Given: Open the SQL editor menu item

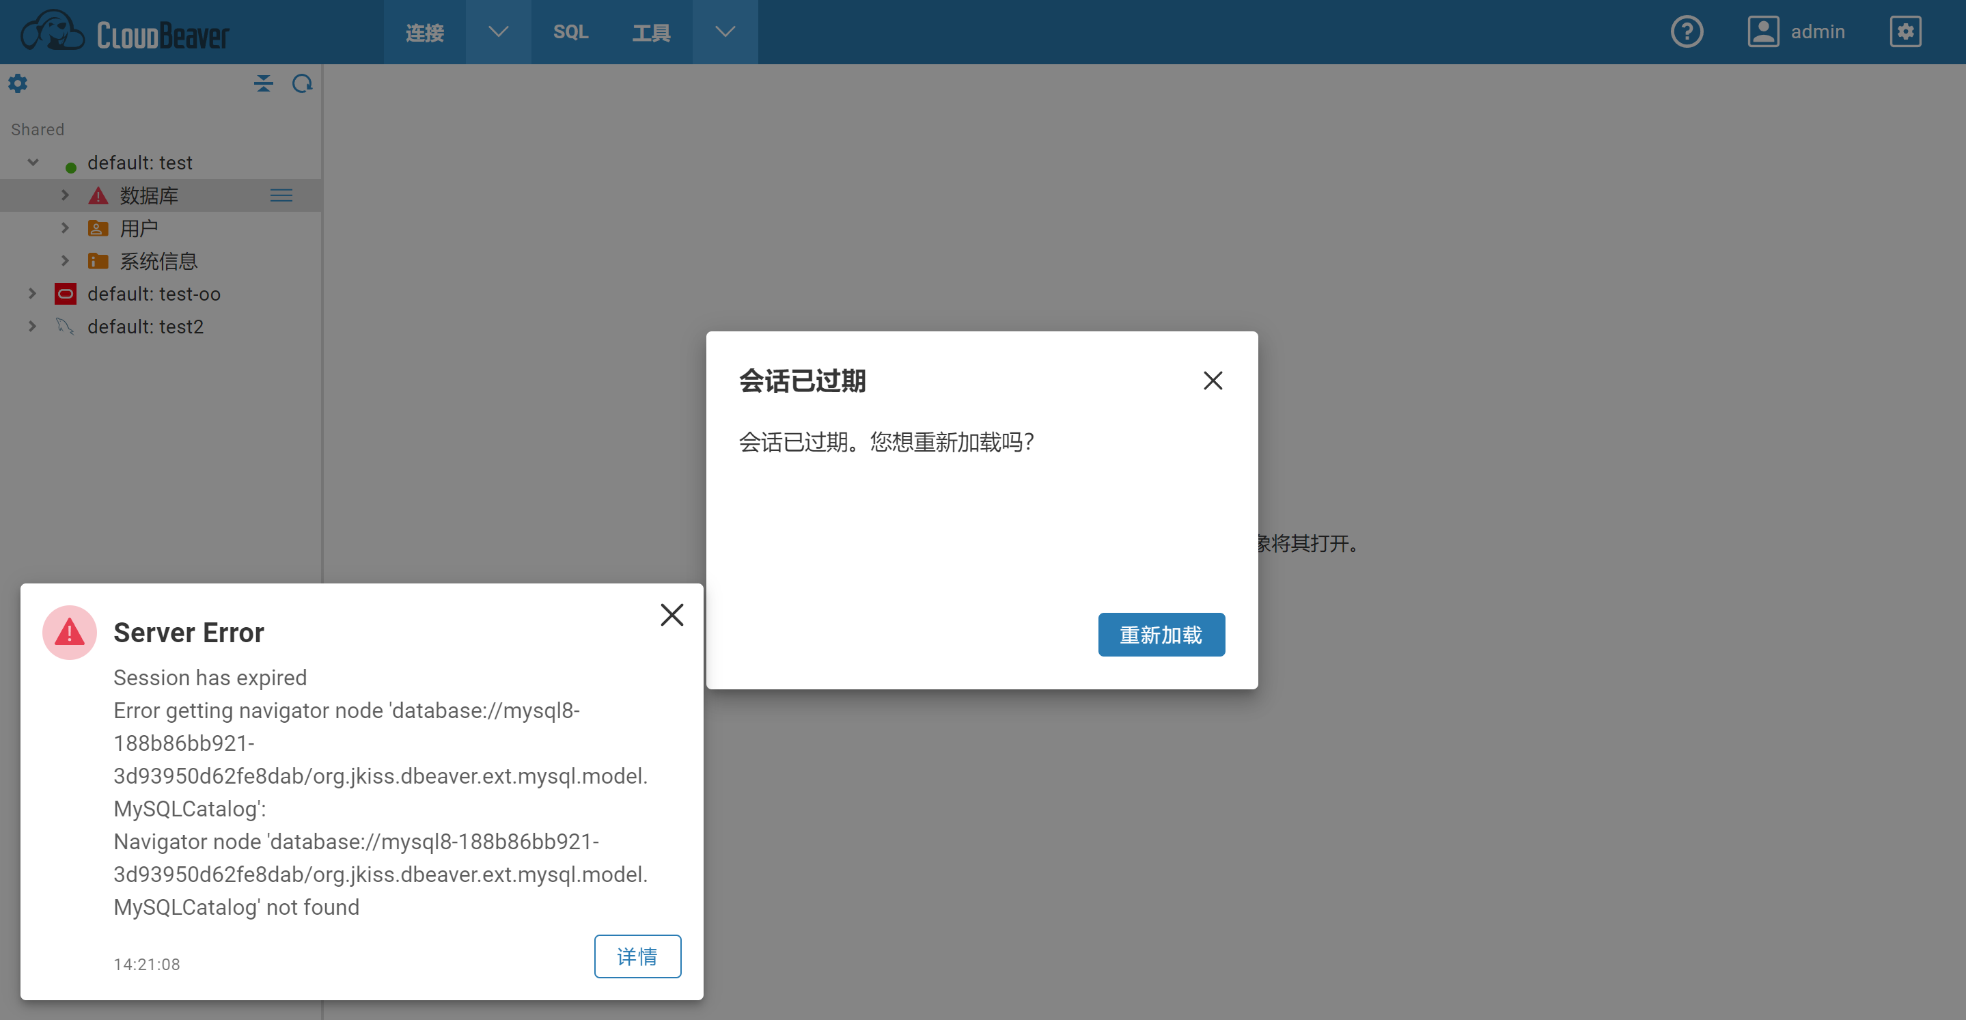Looking at the screenshot, I should (570, 31).
